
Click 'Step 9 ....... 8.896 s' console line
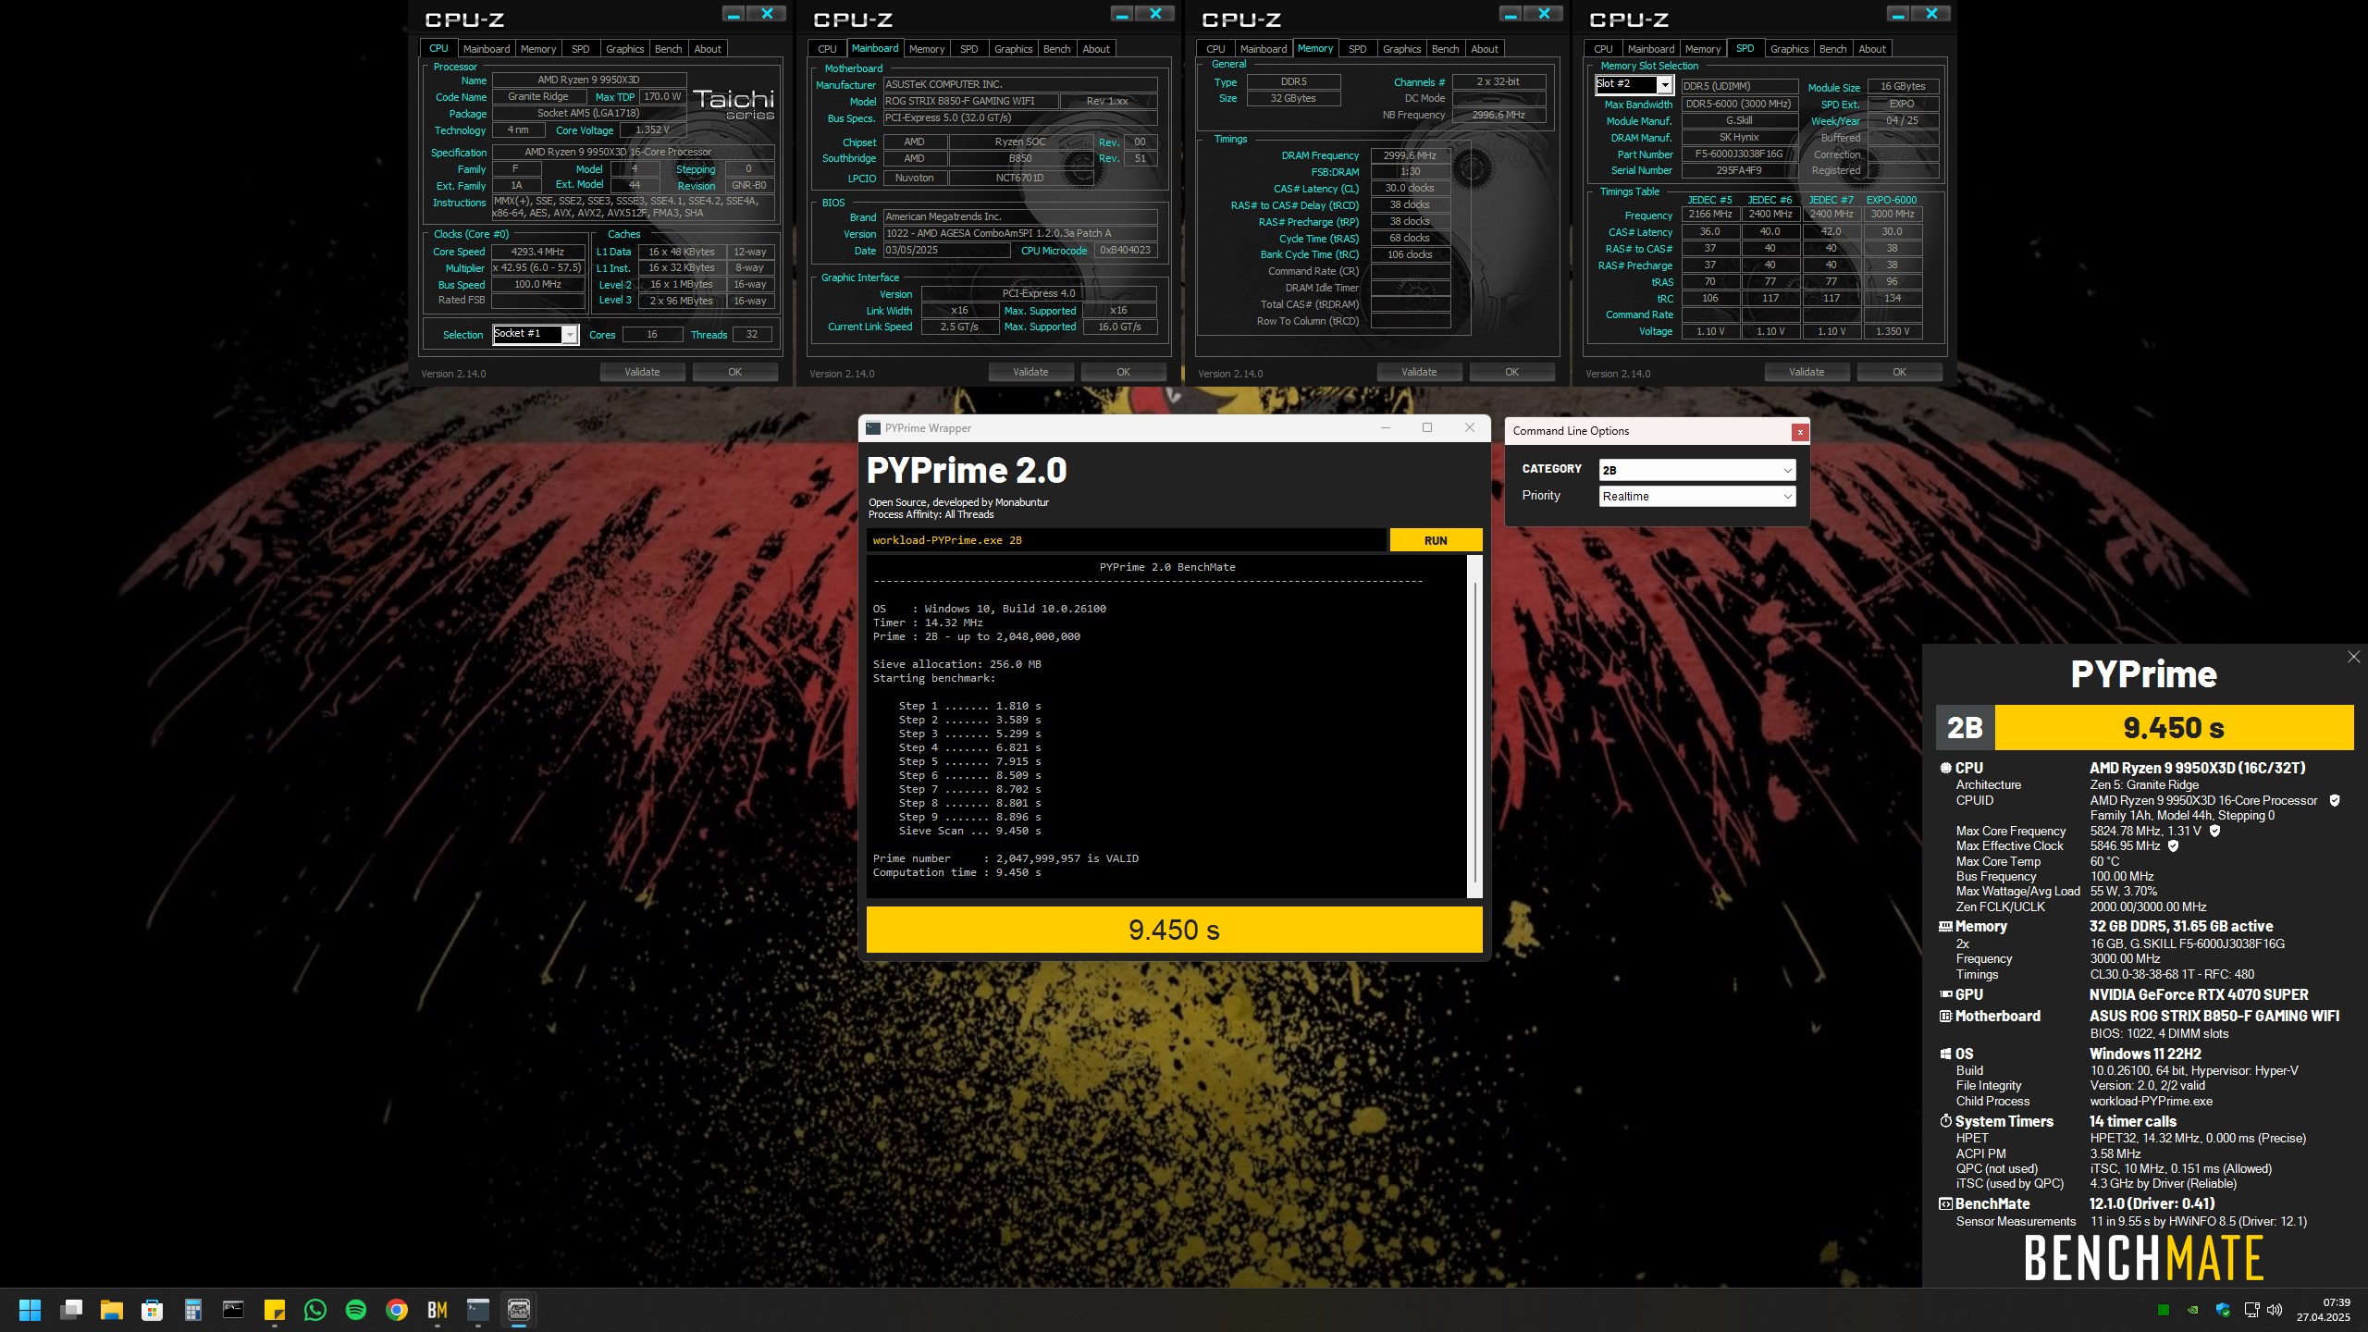969,817
